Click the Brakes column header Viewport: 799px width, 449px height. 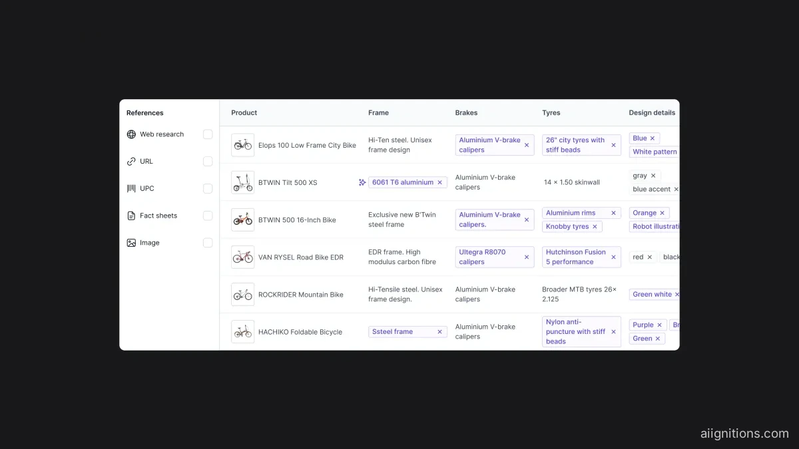pyautogui.click(x=466, y=113)
